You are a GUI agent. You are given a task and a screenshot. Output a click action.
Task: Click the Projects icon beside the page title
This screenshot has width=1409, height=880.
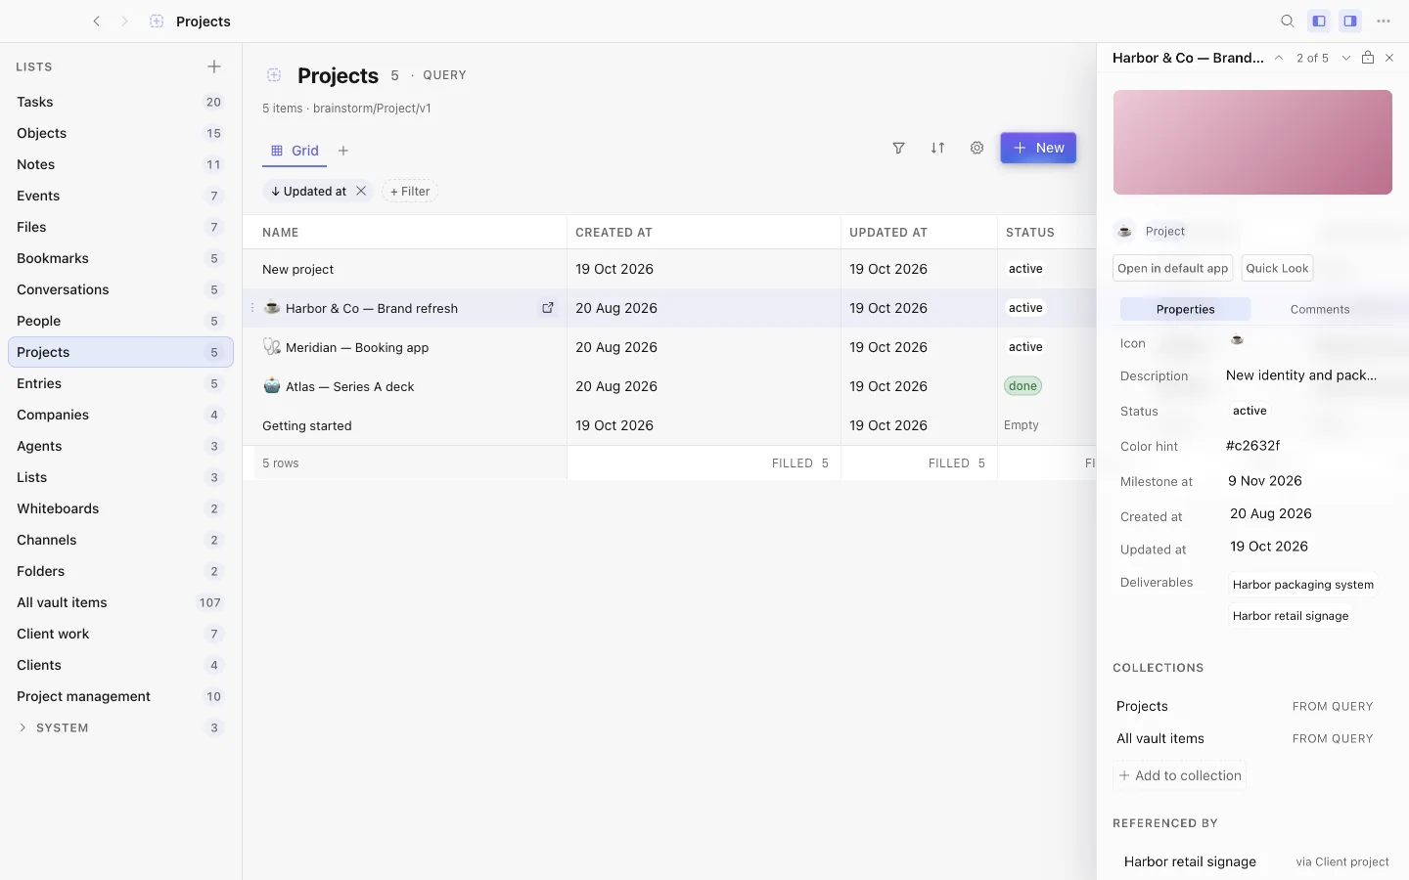point(274,75)
